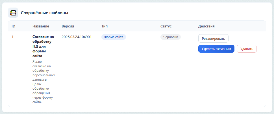Click the Форма сайта type badge
Screen dimensions: 274x114
[114, 37]
